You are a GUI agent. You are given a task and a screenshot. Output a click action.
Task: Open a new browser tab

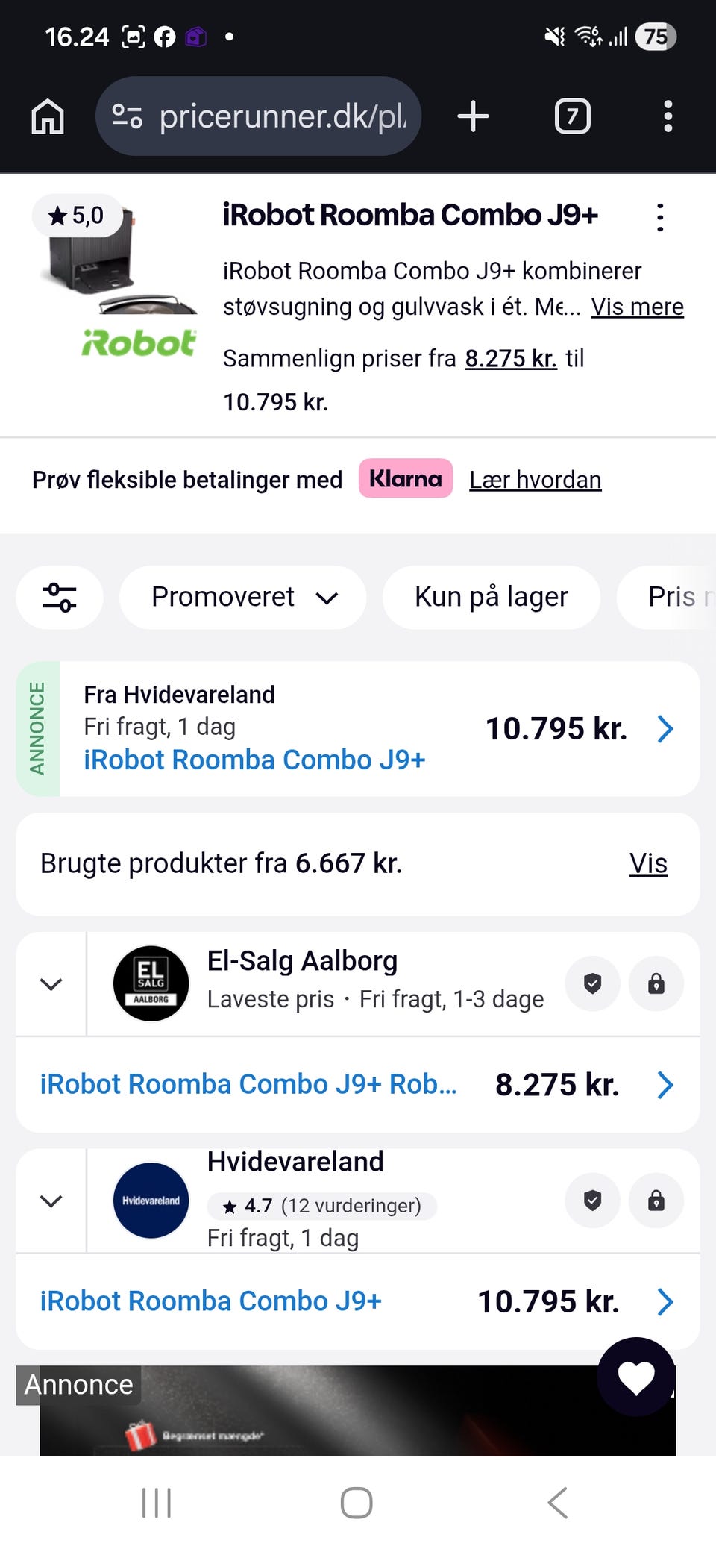tap(473, 117)
